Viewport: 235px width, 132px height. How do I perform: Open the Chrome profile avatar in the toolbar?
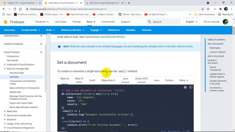tap(226, 9)
